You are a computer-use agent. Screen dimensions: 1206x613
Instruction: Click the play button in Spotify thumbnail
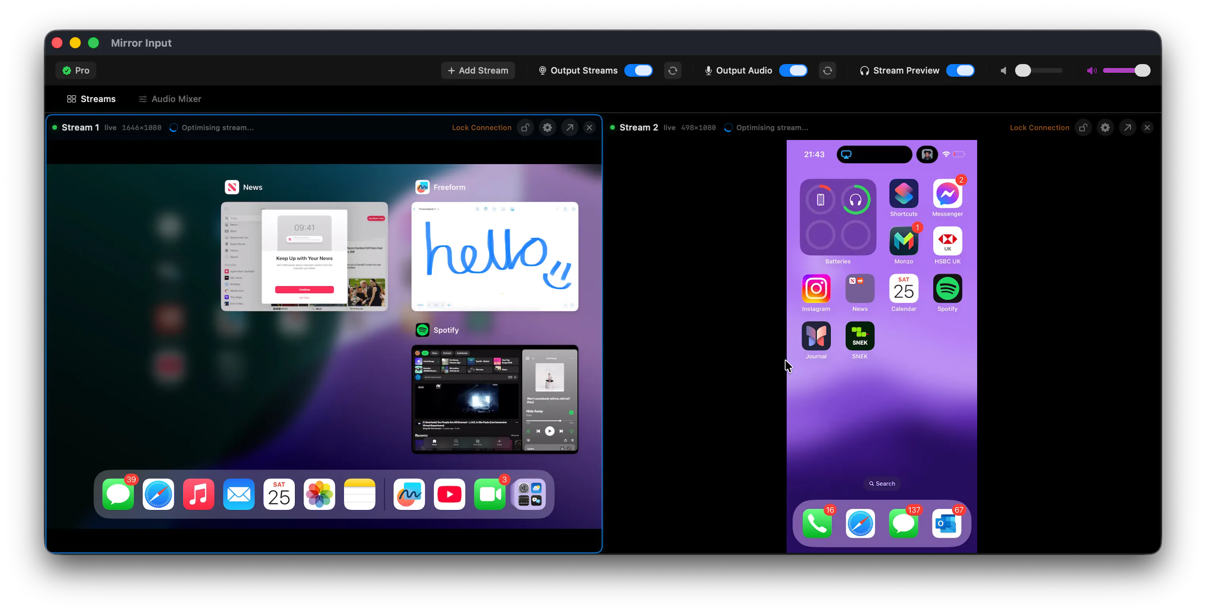tap(550, 431)
